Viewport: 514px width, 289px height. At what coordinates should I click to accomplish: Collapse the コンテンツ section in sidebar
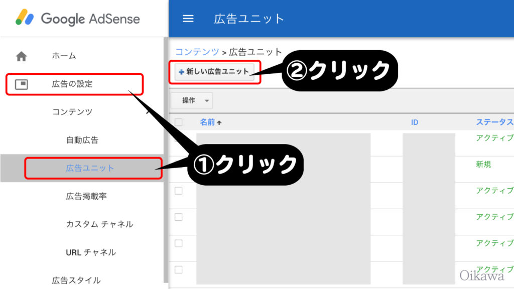pyautogui.click(x=148, y=112)
